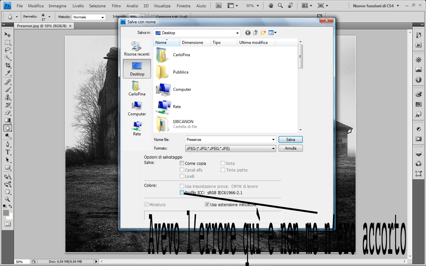Viewport: 426px width, 266px height.
Task: Toggle the Livelli checkbox
Action: pos(182,176)
